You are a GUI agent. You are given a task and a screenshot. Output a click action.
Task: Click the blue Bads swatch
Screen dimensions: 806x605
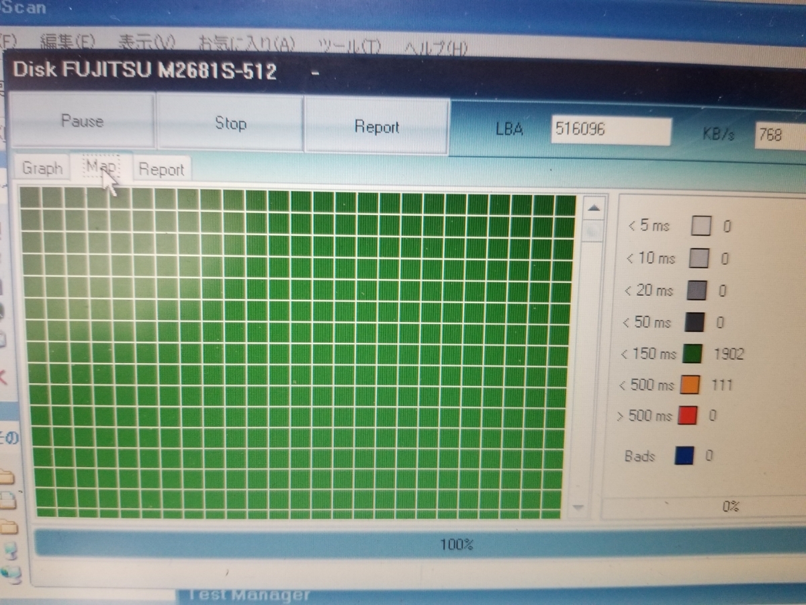click(x=684, y=456)
